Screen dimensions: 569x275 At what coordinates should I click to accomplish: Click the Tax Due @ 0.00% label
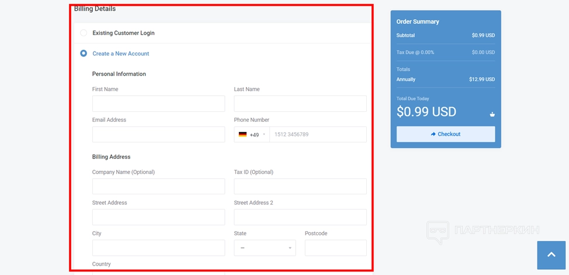(415, 52)
